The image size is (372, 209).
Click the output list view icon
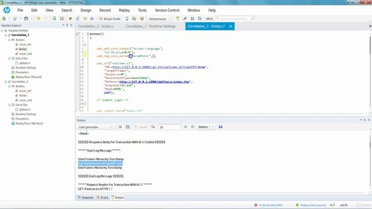128,127
